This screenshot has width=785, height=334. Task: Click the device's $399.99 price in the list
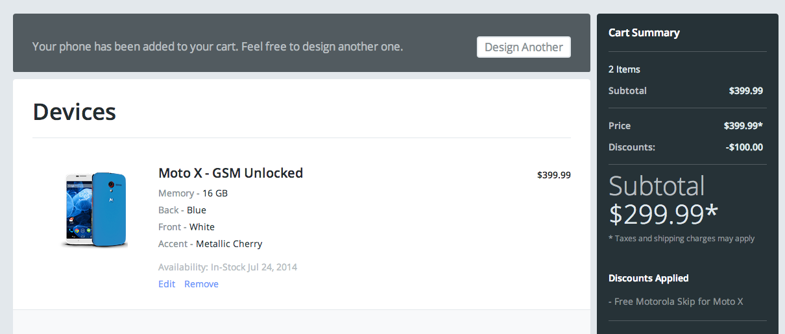553,174
